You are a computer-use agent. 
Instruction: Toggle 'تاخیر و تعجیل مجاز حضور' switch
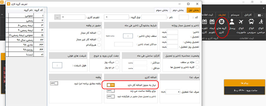point(111,96)
